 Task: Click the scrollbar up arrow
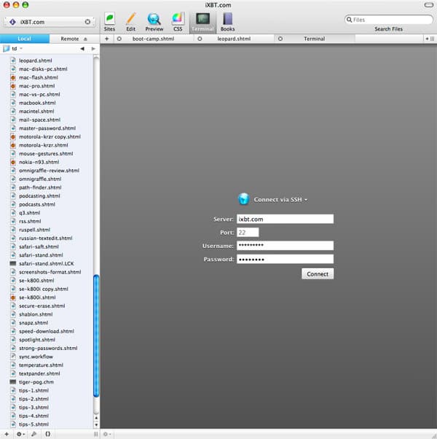(x=96, y=418)
